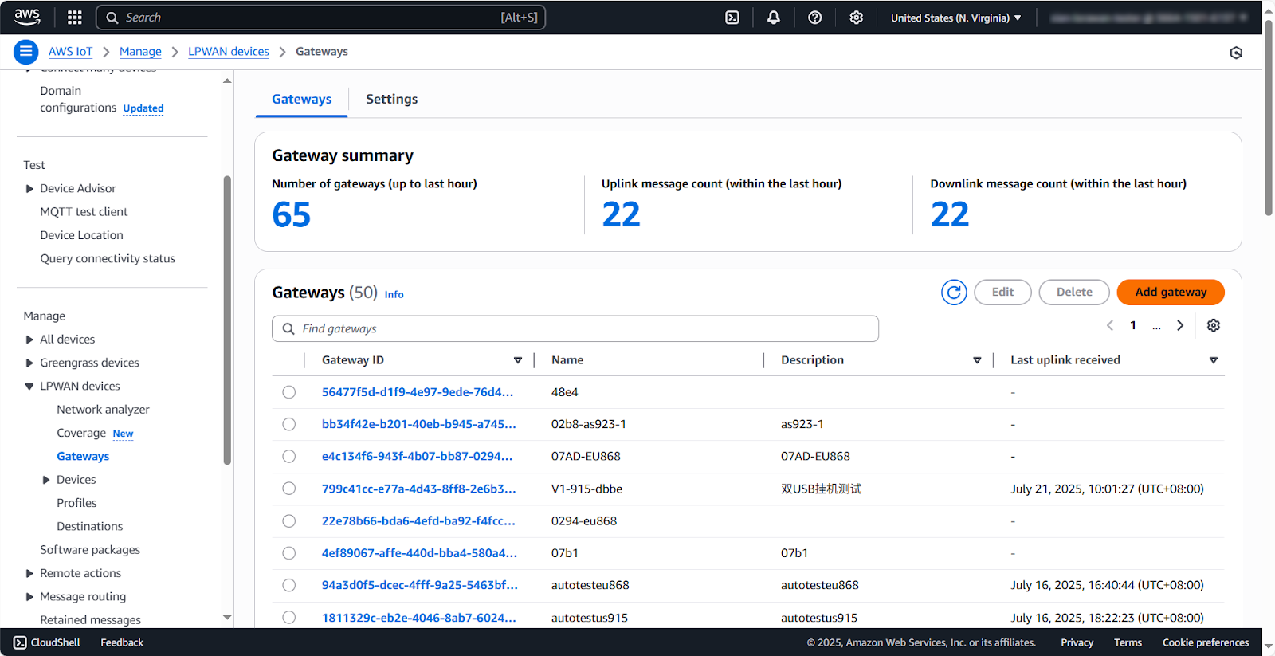Toggle the side navigation hamburger menu
The image size is (1275, 656).
26,52
